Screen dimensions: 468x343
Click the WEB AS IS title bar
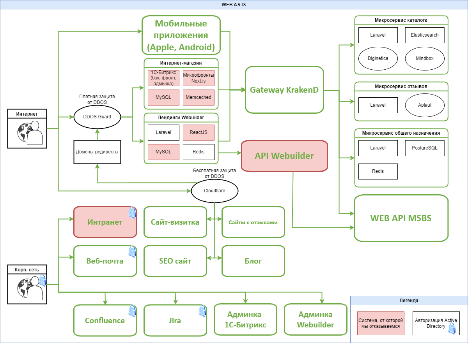pyautogui.click(x=234, y=5)
